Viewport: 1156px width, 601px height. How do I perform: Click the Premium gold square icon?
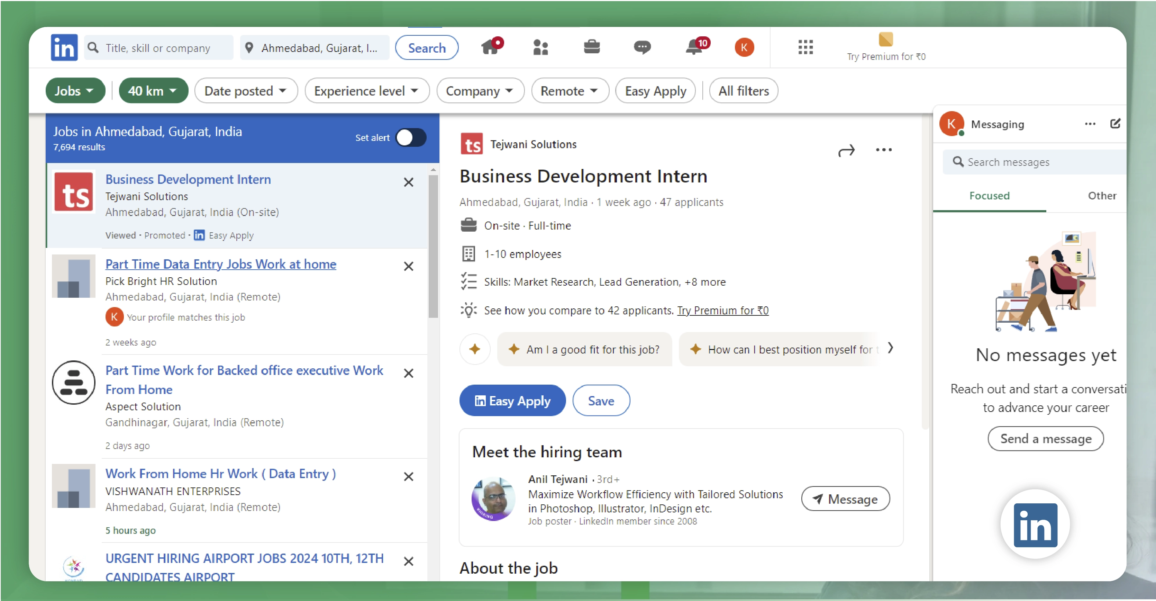pyautogui.click(x=885, y=39)
